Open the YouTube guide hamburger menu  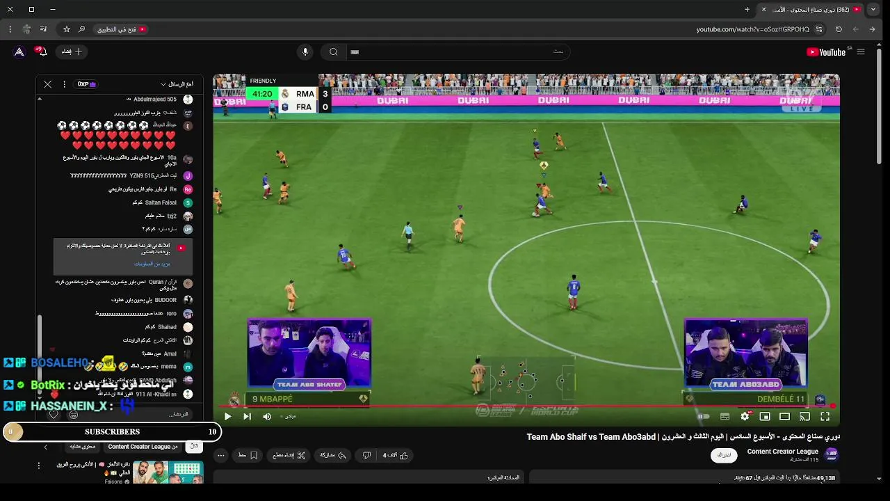tap(861, 51)
